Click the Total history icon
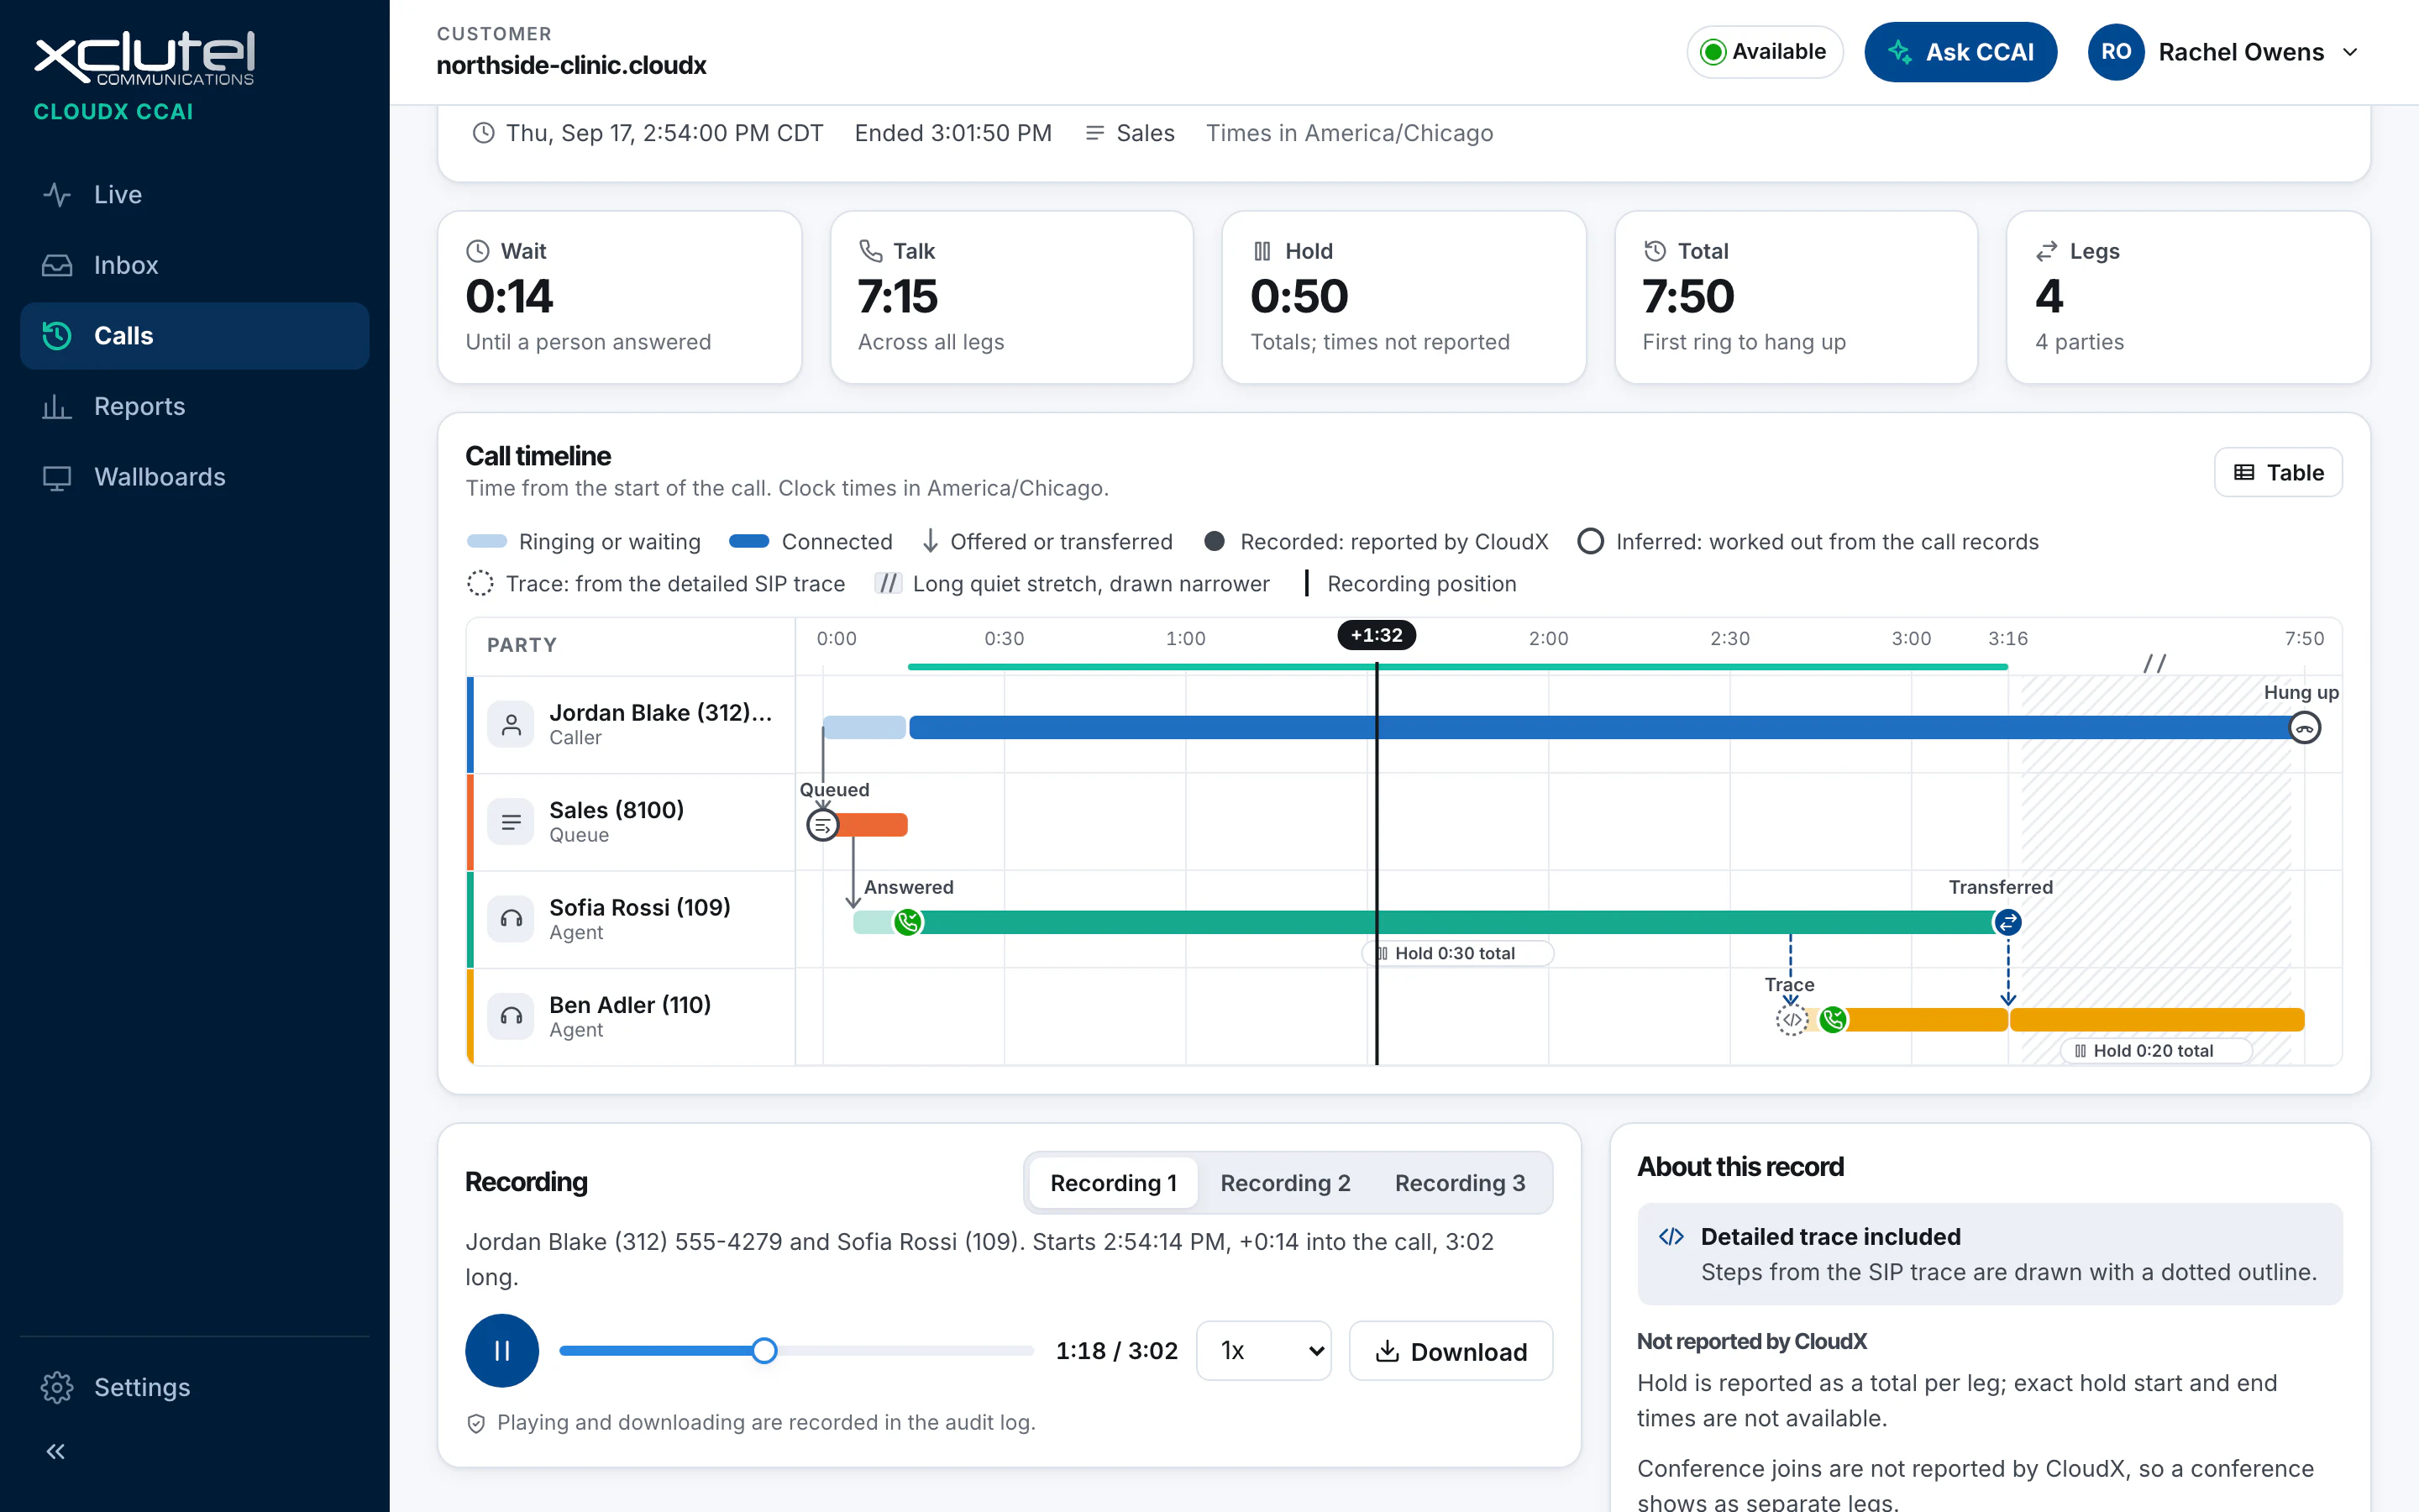 (x=1656, y=251)
